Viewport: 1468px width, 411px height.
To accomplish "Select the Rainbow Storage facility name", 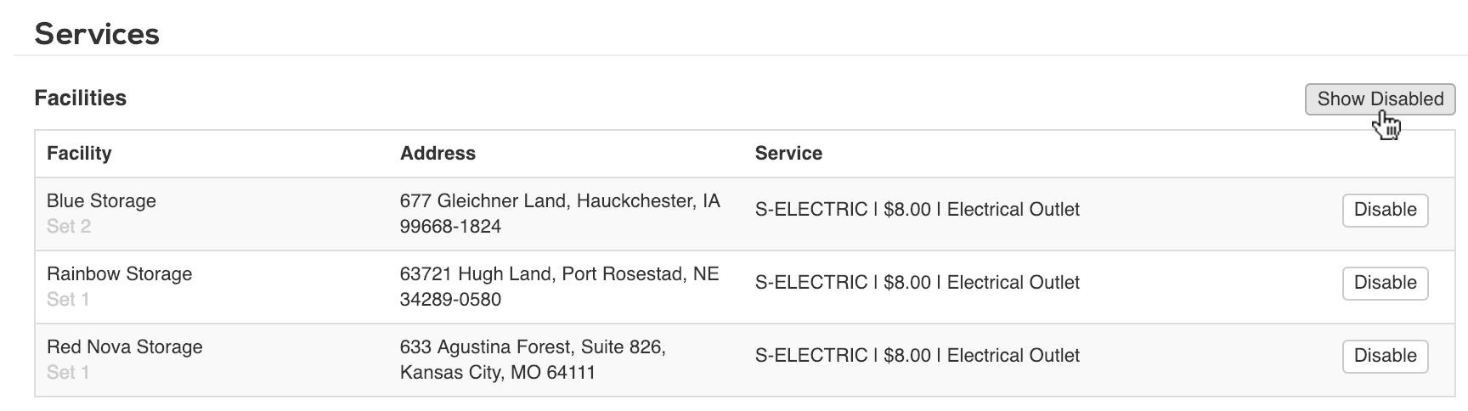I will tap(119, 274).
